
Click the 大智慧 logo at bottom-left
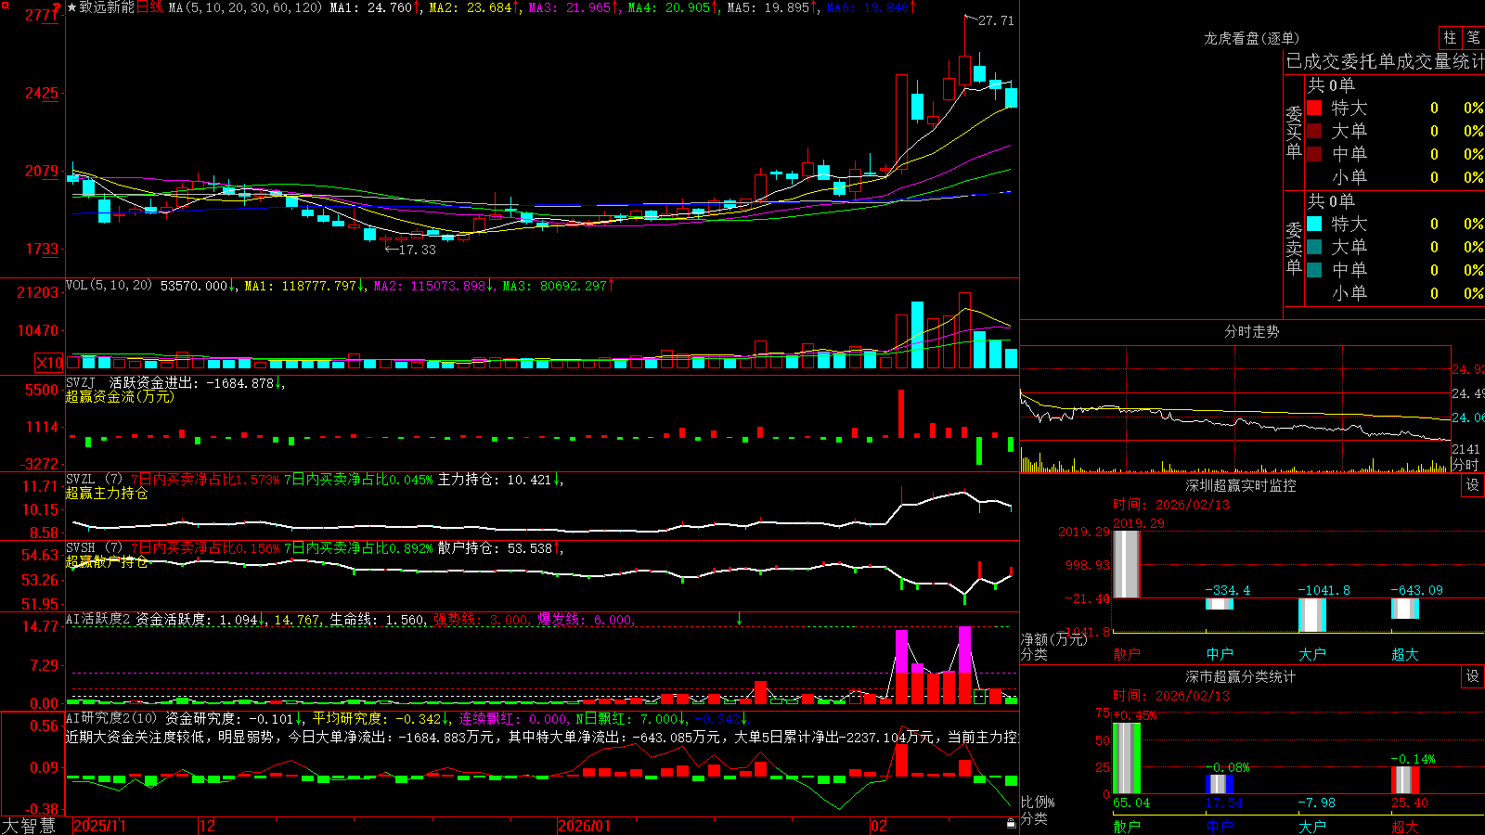(x=29, y=826)
